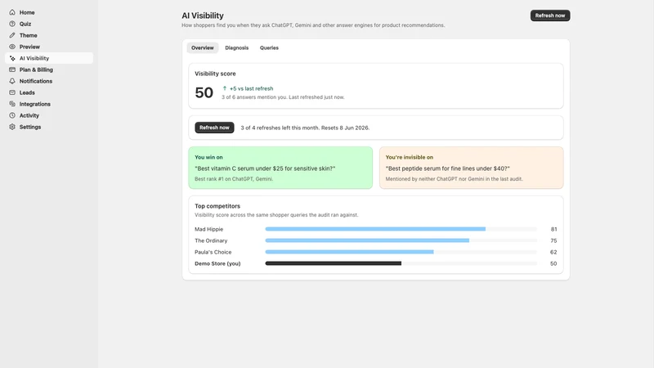The width and height of the screenshot is (654, 368).
Task: Click the AI Visibility sparkle icon
Action: [x=12, y=58]
